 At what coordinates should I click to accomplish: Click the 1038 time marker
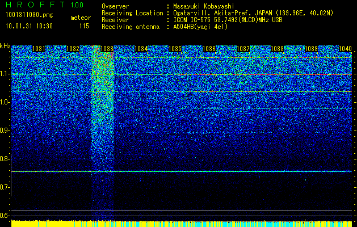tap(278, 49)
